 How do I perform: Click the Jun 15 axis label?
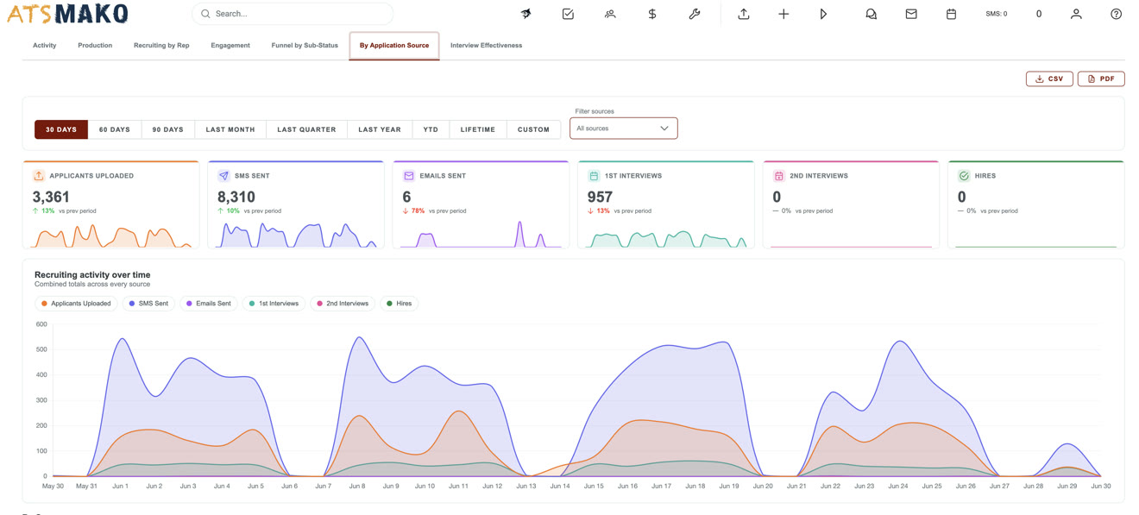tap(594, 486)
